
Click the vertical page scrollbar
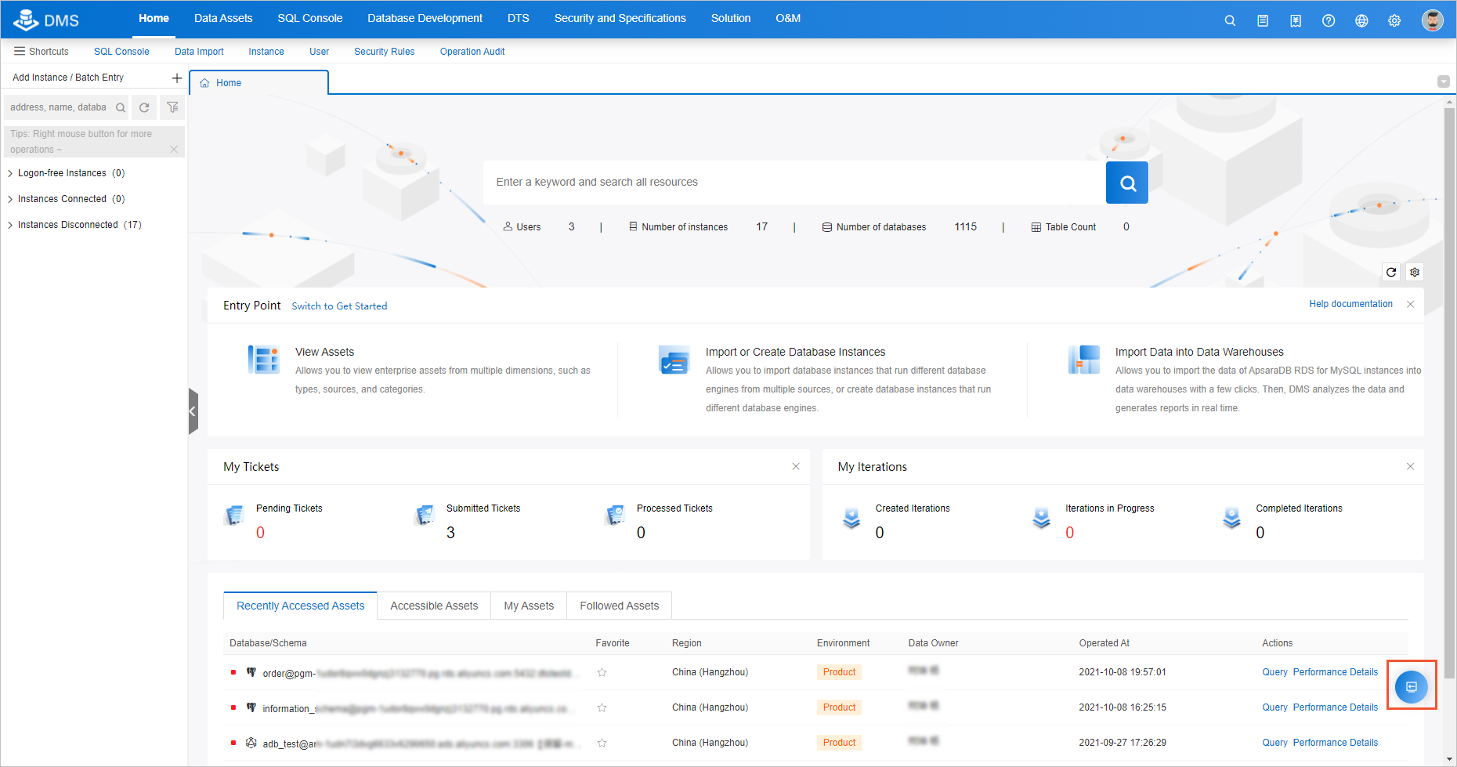[x=1450, y=392]
